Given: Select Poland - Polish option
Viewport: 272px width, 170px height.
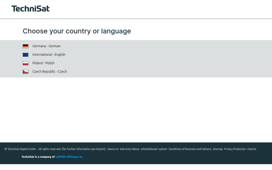Looking at the screenshot, I should point(44,63).
